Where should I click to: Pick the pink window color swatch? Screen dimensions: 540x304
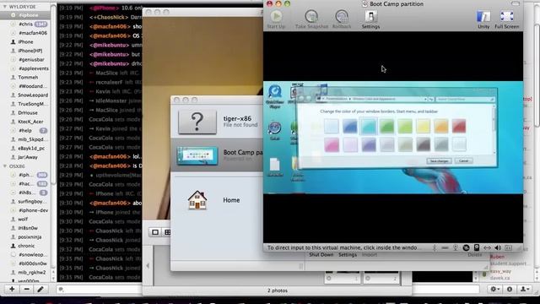pos(332,144)
